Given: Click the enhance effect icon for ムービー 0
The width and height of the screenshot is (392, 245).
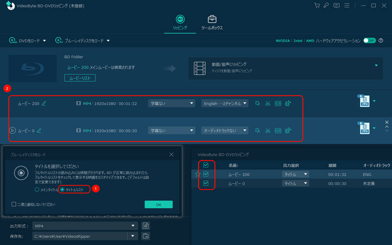Looking at the screenshot, I should coord(257,131).
